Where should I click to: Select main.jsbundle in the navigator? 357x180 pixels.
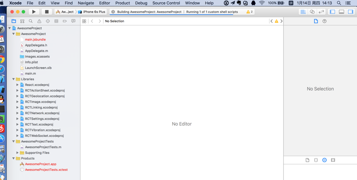pyautogui.click(x=35, y=40)
